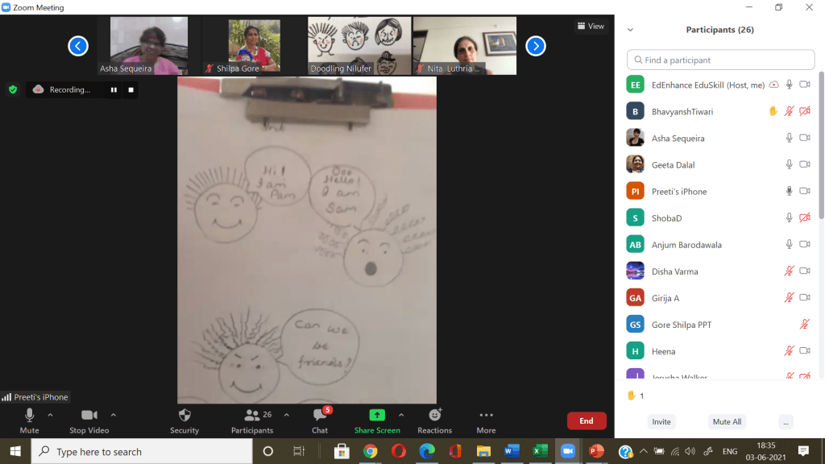The image size is (825, 464).
Task: Collapse the Participants panel chevron
Action: tap(630, 30)
